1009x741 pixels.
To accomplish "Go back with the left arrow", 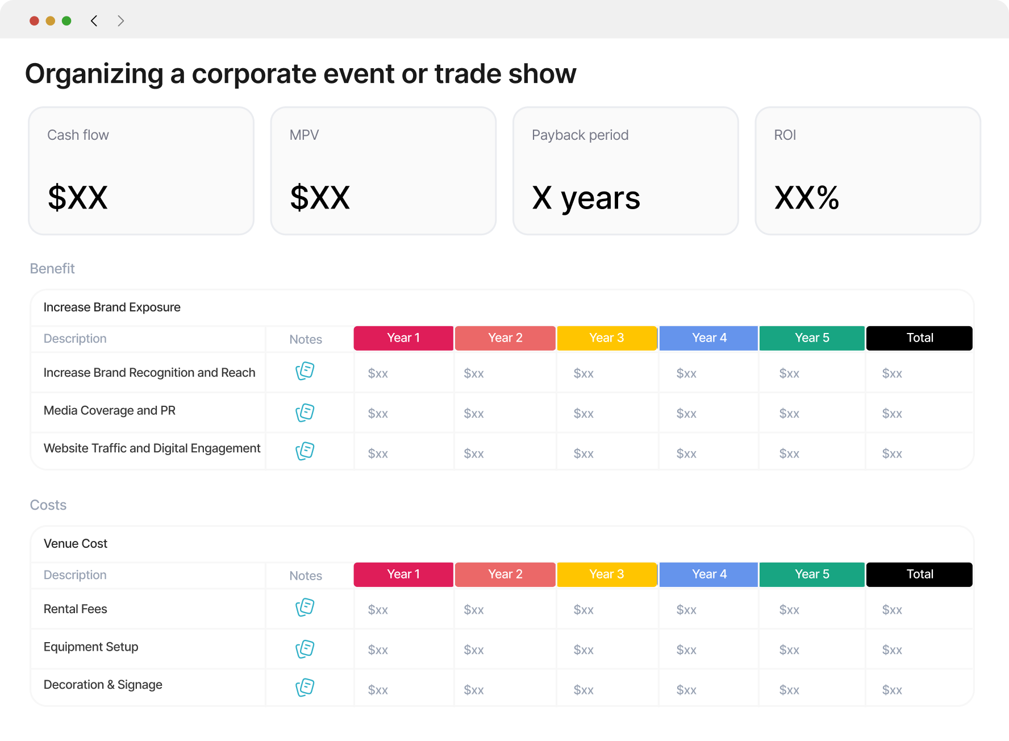I will coord(94,21).
